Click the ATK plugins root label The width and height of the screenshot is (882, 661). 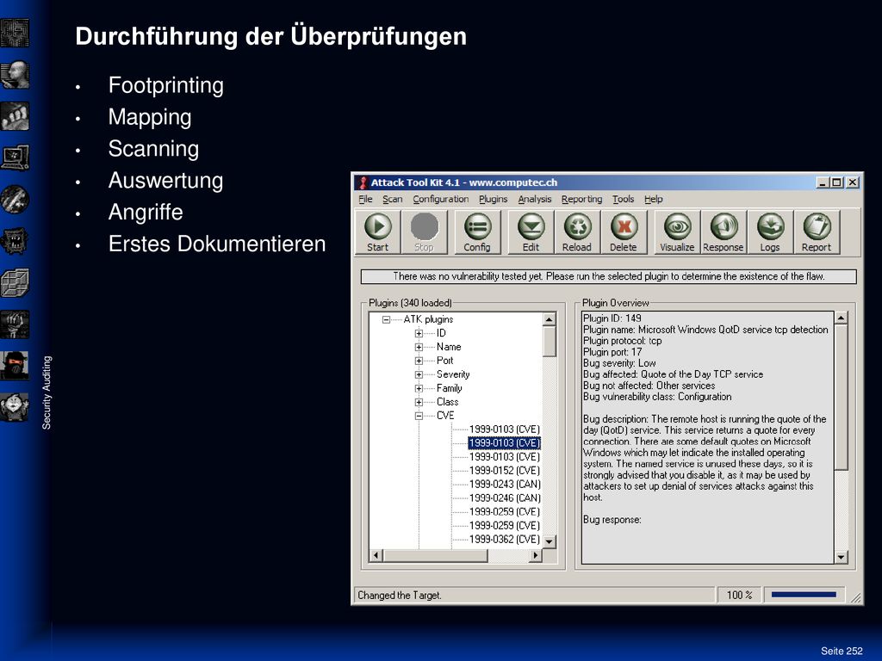pyautogui.click(x=428, y=319)
